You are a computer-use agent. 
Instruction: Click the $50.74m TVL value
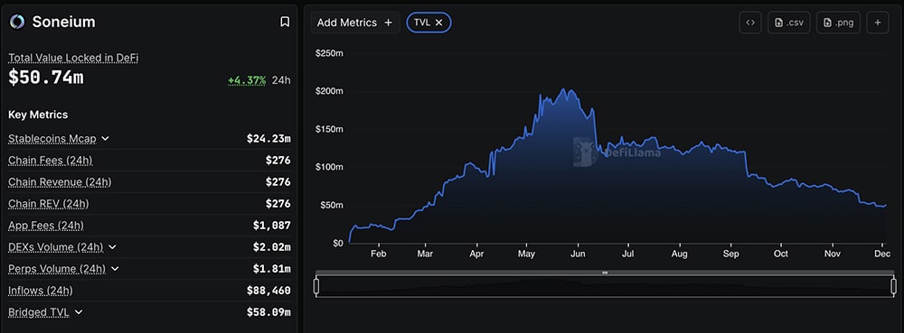click(x=45, y=78)
